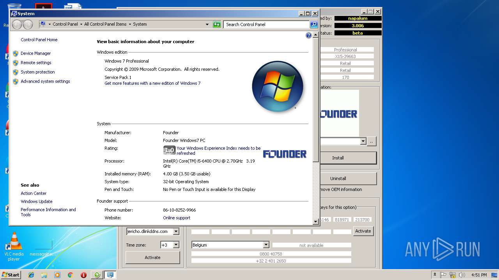Viewport: 499px width, 280px height.
Task: Launch Windows Media Player from the taskbar
Action: (57, 275)
